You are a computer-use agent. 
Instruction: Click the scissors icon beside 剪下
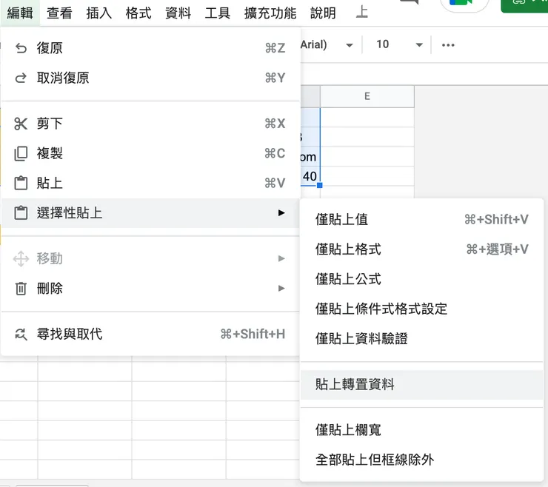(21, 124)
